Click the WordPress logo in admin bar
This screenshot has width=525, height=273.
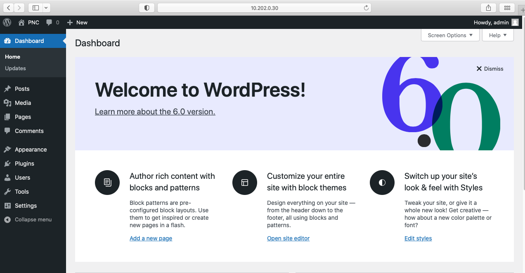click(7, 22)
